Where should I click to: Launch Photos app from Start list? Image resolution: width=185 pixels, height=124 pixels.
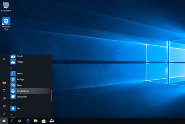(x=30, y=62)
